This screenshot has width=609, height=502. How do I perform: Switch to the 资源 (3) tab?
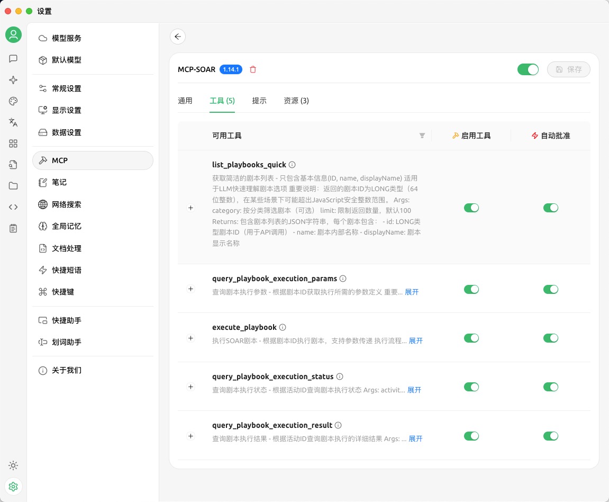coord(296,101)
